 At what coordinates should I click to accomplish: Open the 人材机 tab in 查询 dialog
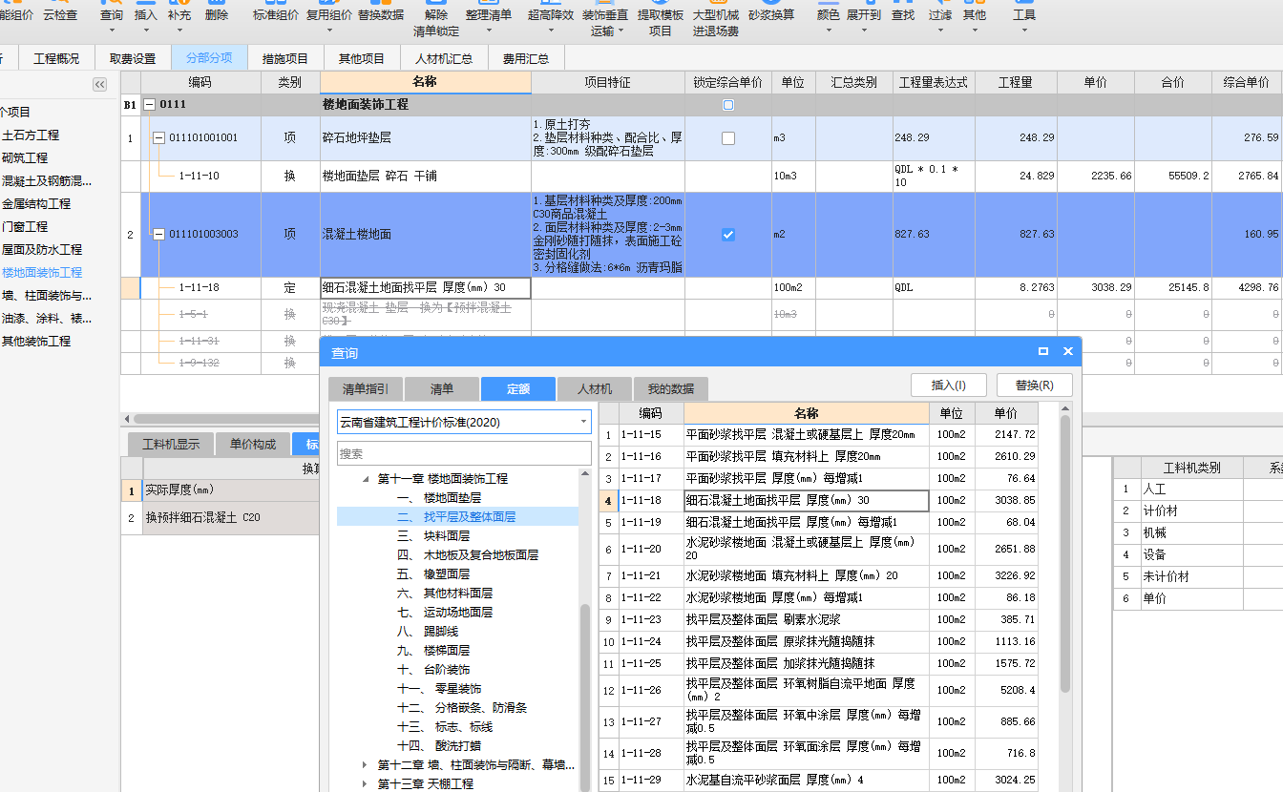pos(595,388)
